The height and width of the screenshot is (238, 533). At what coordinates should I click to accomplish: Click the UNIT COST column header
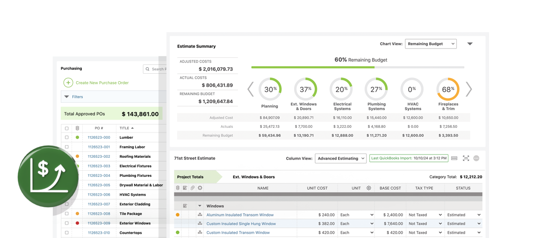317,188
